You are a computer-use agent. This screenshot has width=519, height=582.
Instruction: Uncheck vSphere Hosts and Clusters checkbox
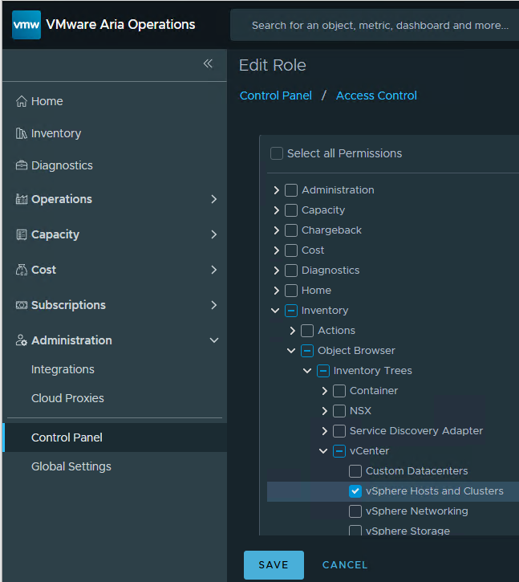(355, 491)
